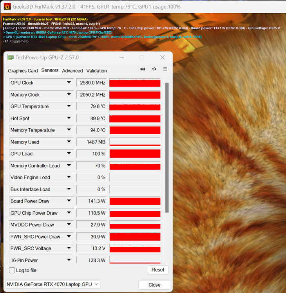The height and width of the screenshot is (293, 286).
Task: Open the GPU Temperature sensor dropdown
Action: 69,106
